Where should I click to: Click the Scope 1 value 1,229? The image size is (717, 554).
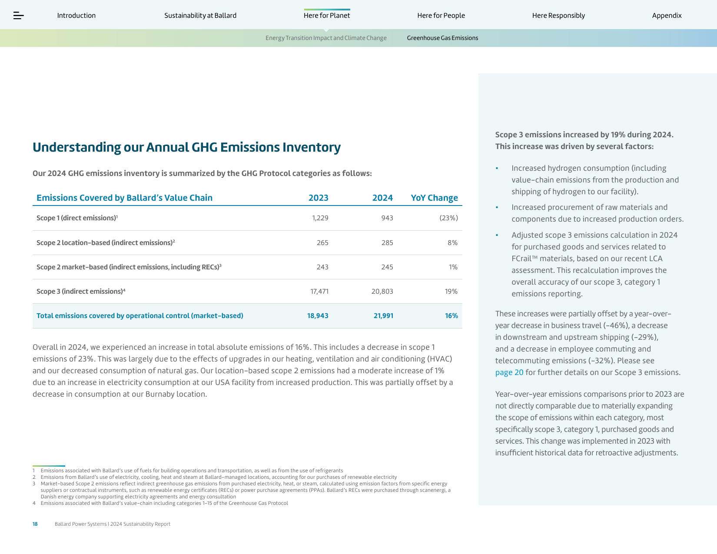[x=320, y=218]
